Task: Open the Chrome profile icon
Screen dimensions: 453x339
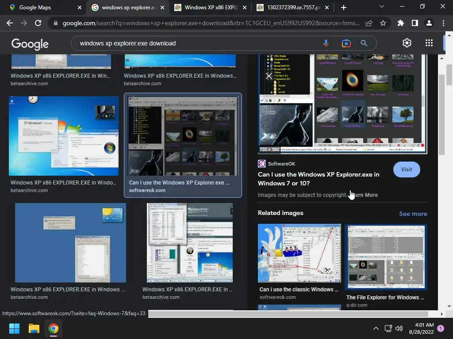Action: click(x=429, y=23)
